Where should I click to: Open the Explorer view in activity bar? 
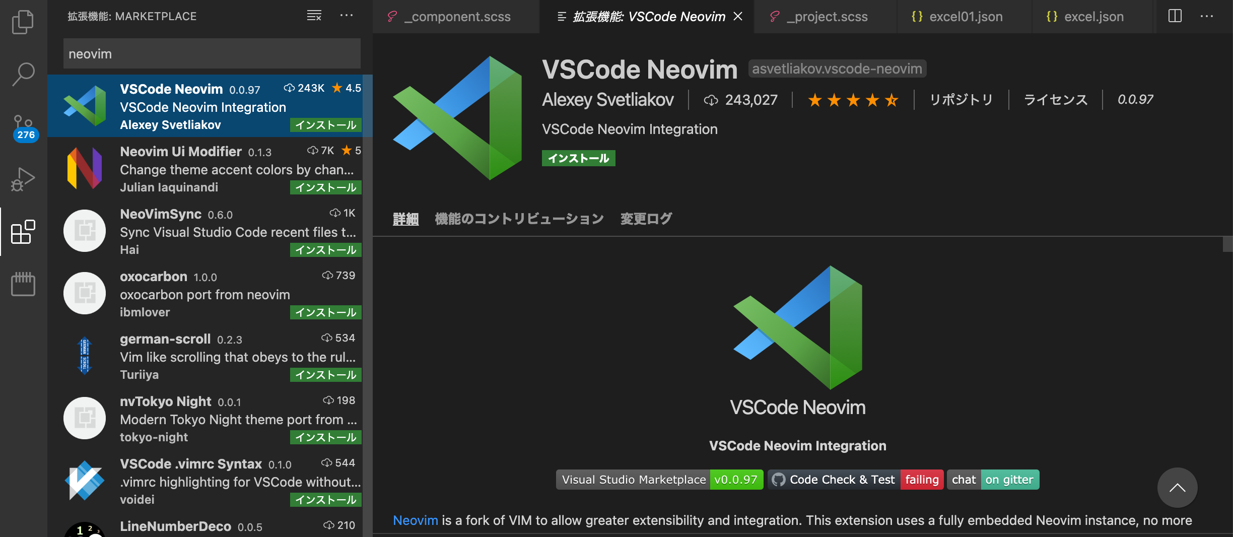coord(23,22)
